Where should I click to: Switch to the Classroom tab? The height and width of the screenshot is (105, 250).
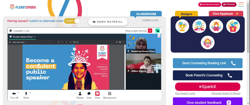point(146,14)
